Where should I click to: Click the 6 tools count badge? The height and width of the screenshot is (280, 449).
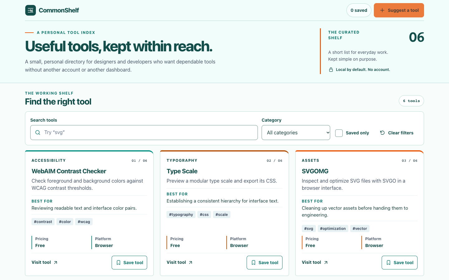[411, 101]
